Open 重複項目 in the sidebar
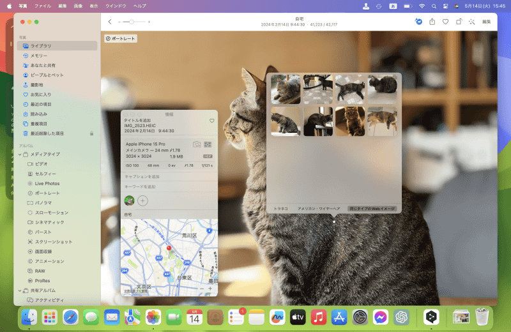 click(x=57, y=124)
